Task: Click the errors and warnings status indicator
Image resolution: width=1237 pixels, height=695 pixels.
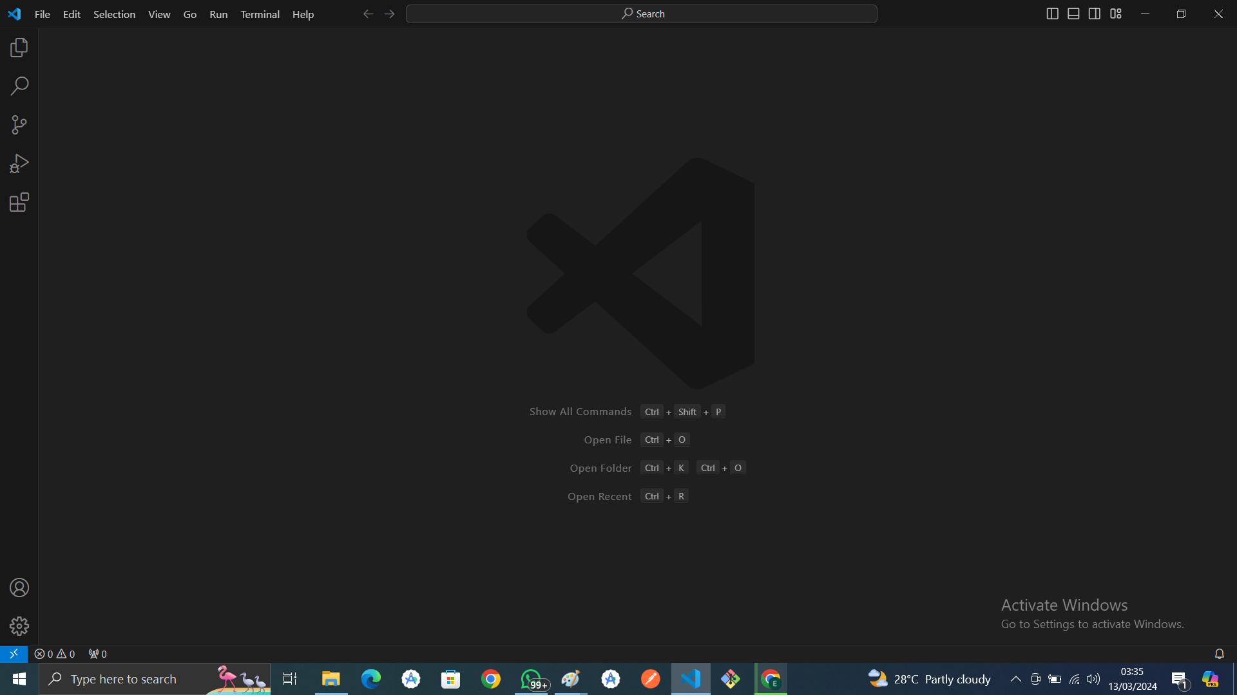Action: pyautogui.click(x=55, y=654)
